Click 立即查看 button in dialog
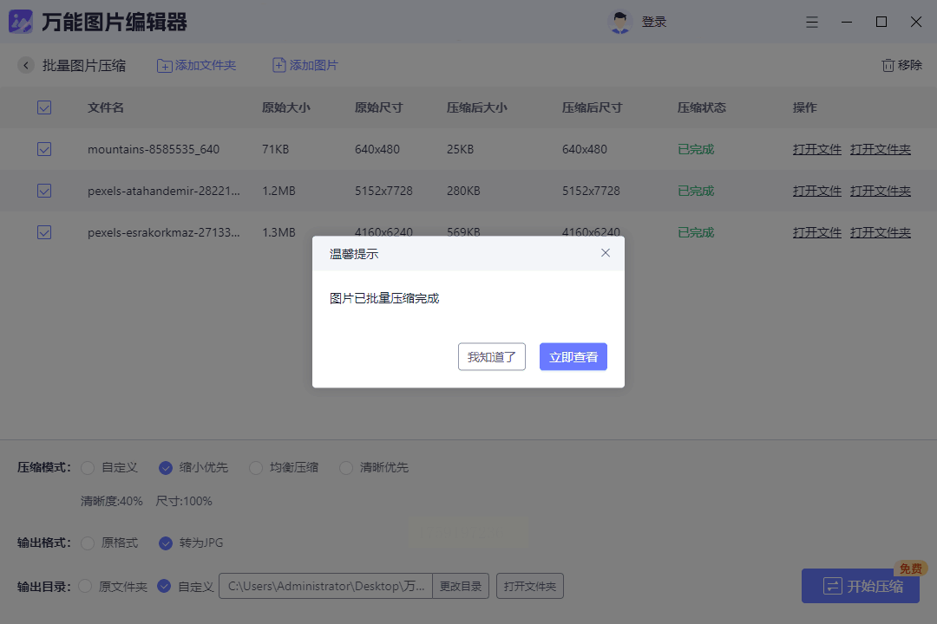Viewport: 937px width, 624px height. 573,357
